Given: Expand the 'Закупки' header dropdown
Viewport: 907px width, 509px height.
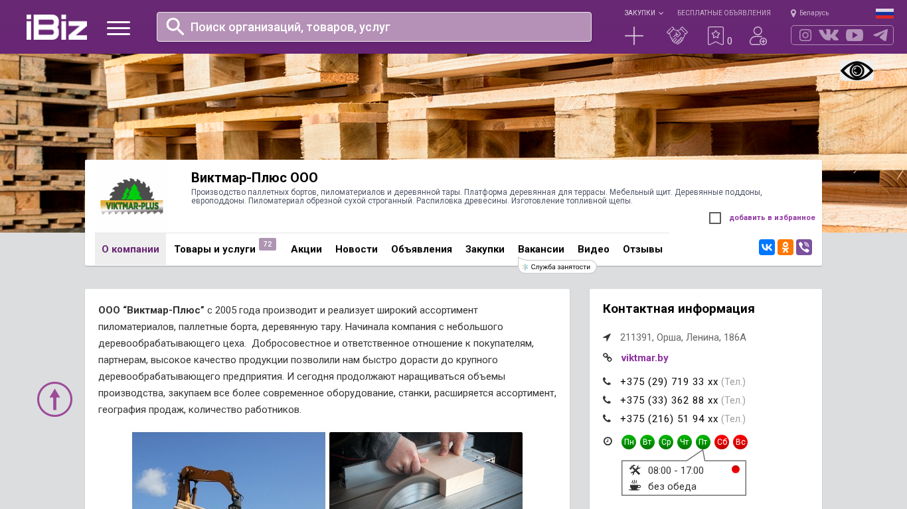Looking at the screenshot, I should [643, 13].
